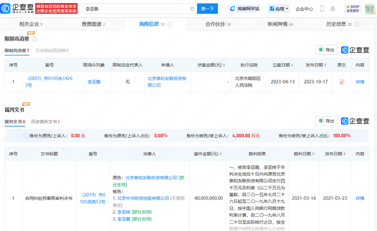377x231 pixels.
Task: Select 历史裁判文书 1 sub-tab
Action: coord(45,122)
